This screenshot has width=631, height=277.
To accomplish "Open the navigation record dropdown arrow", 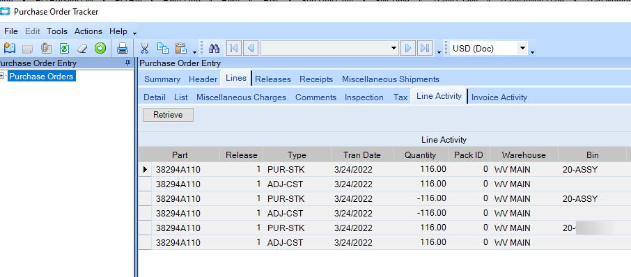I will click(x=394, y=49).
